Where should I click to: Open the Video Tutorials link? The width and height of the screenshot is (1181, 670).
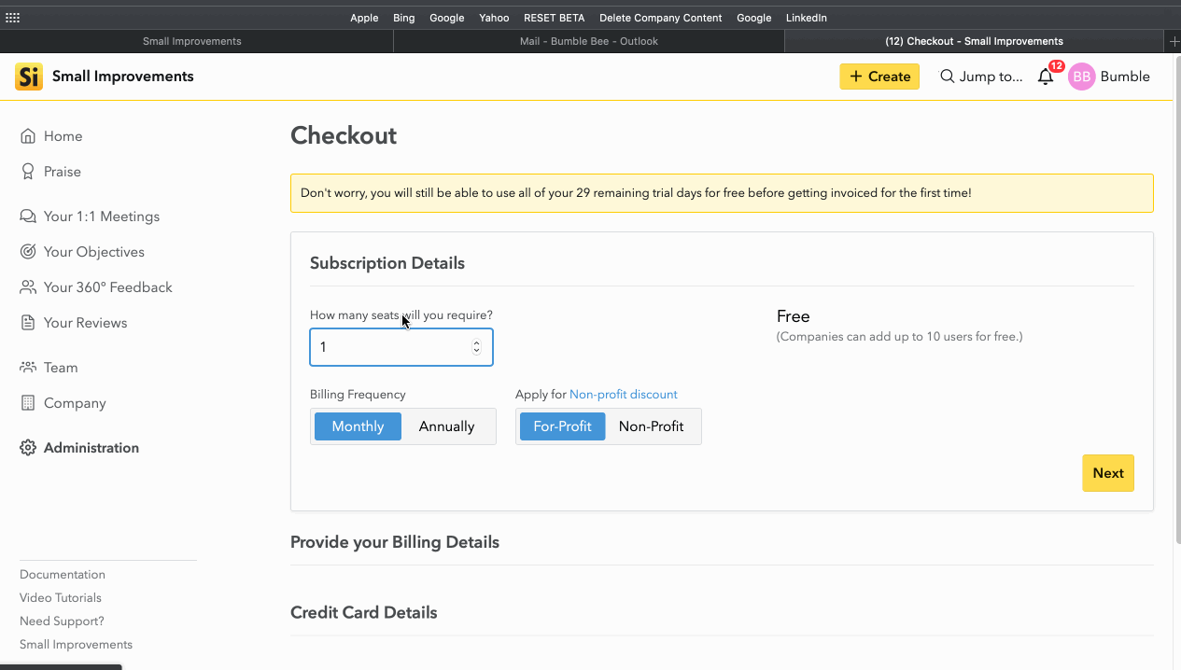tap(61, 598)
